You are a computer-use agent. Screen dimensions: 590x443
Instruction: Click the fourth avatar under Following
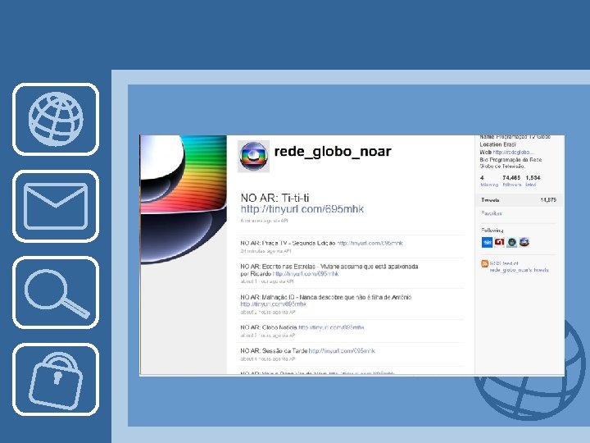524,242
